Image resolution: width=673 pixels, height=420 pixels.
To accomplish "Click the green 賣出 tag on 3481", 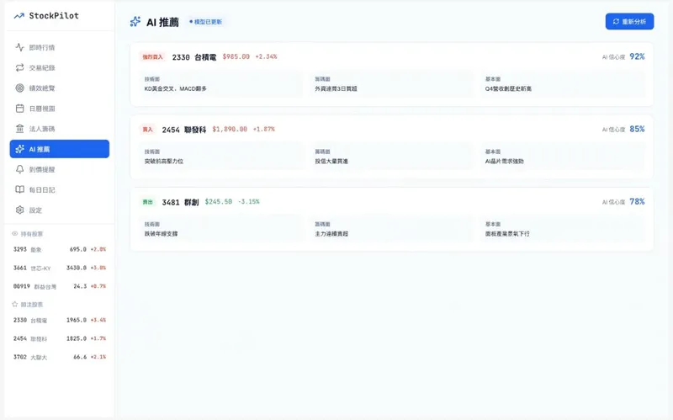I will (148, 202).
